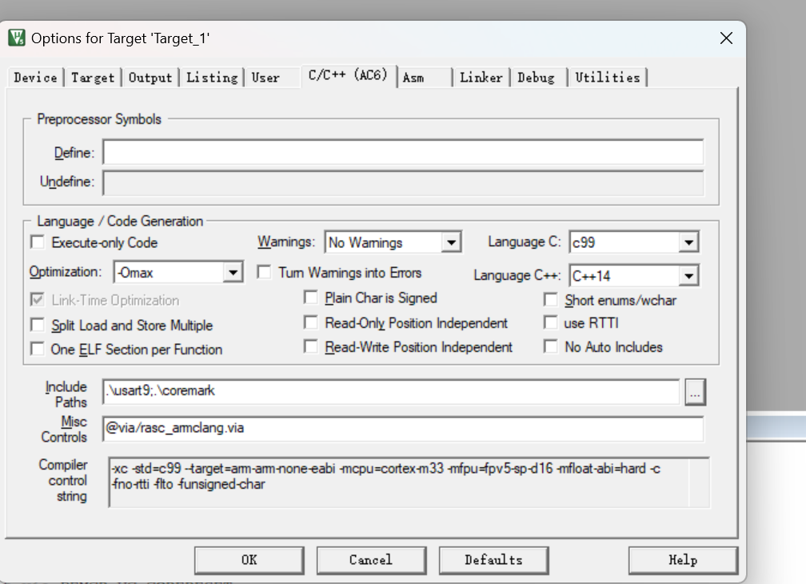Enable No Auto Includes
Viewport: 806px width, 584px height.
pos(550,346)
